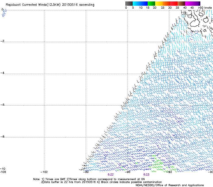Click the dark purple 45-50 knots legend color
Image resolution: width=213 pixels, height=187 pixels.
point(196,3)
